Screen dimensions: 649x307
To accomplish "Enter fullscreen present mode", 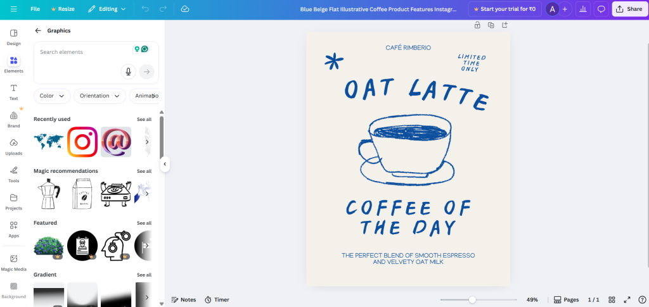I will (x=627, y=299).
